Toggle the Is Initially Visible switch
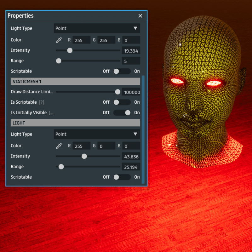252x252 pixels. pyautogui.click(x=122, y=113)
